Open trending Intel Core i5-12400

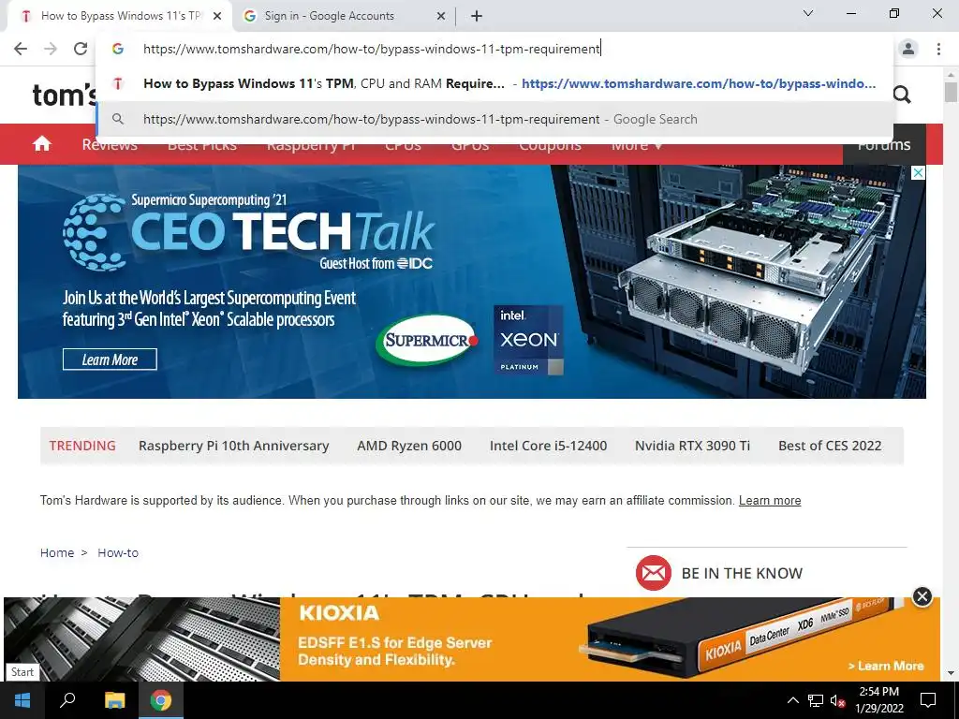pos(548,446)
